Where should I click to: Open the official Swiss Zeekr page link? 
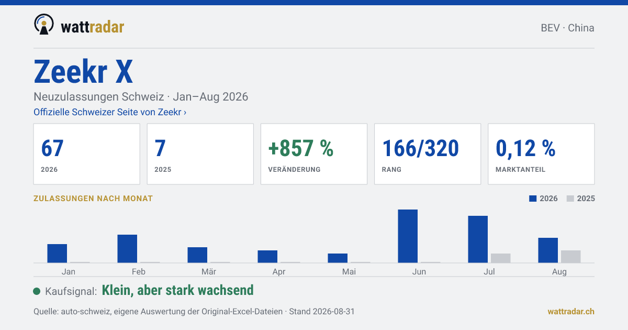point(110,112)
